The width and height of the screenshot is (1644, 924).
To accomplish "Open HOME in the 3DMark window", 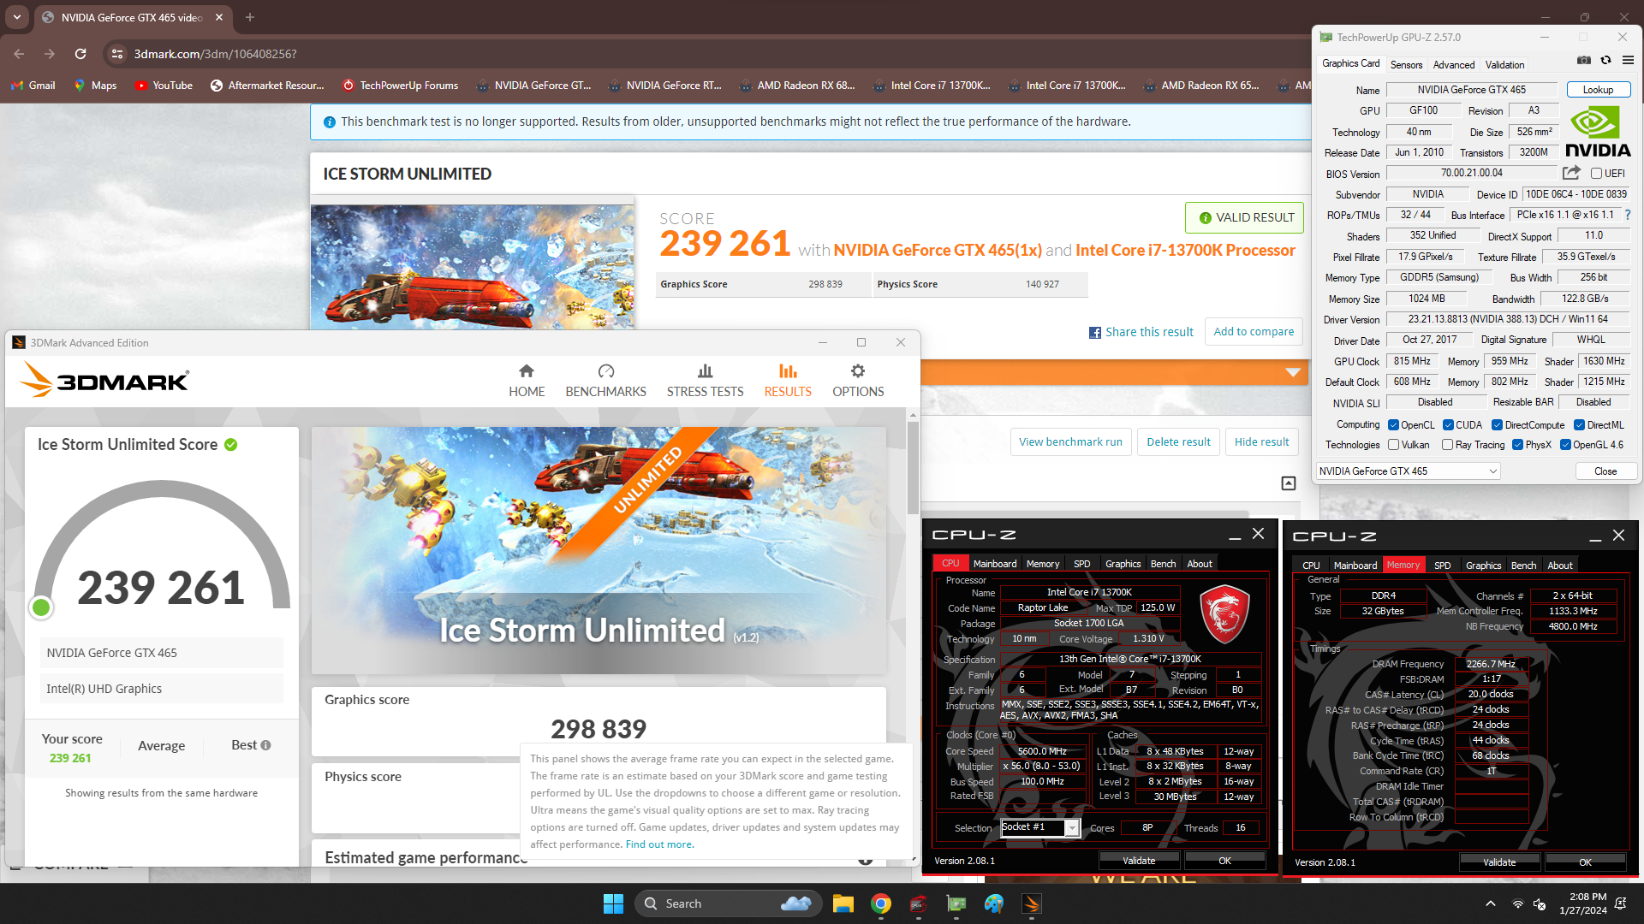I will pyautogui.click(x=527, y=381).
